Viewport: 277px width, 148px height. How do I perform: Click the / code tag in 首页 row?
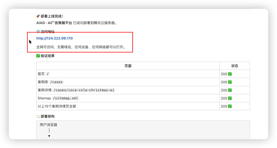(x=47, y=74)
